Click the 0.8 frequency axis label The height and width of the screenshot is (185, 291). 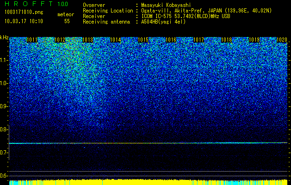[3, 129]
